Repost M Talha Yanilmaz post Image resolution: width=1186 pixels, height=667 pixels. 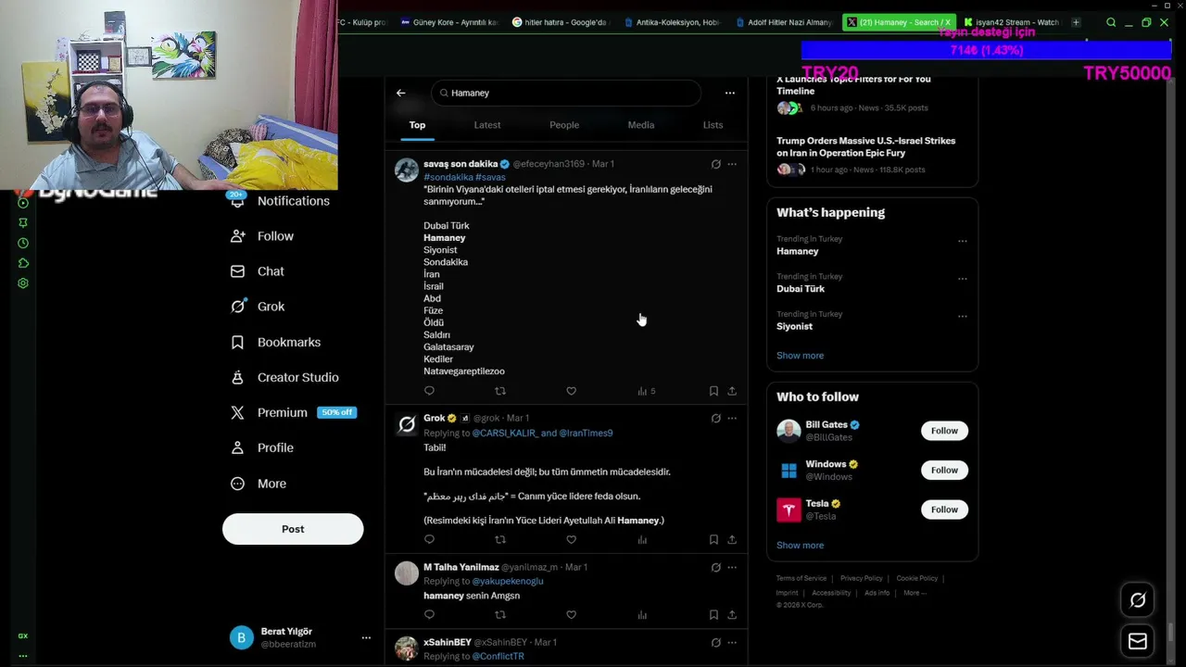500,614
